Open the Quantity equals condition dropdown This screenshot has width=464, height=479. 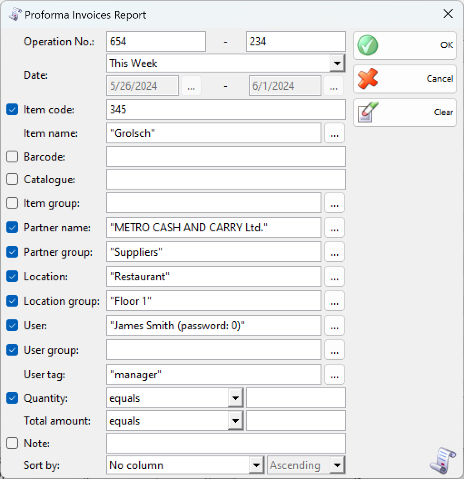click(235, 398)
